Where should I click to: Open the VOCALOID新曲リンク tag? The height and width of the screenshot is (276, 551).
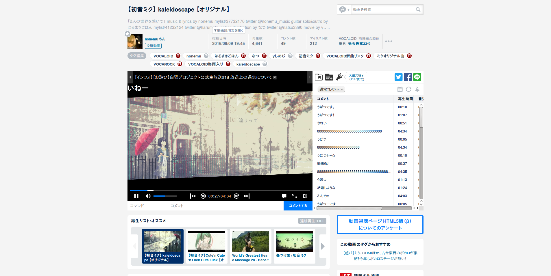[x=345, y=56]
